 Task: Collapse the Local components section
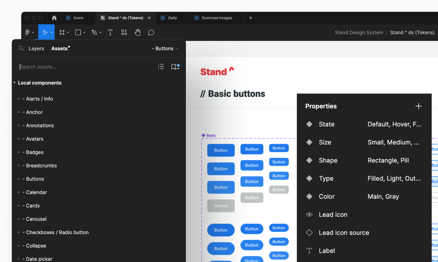(14, 83)
